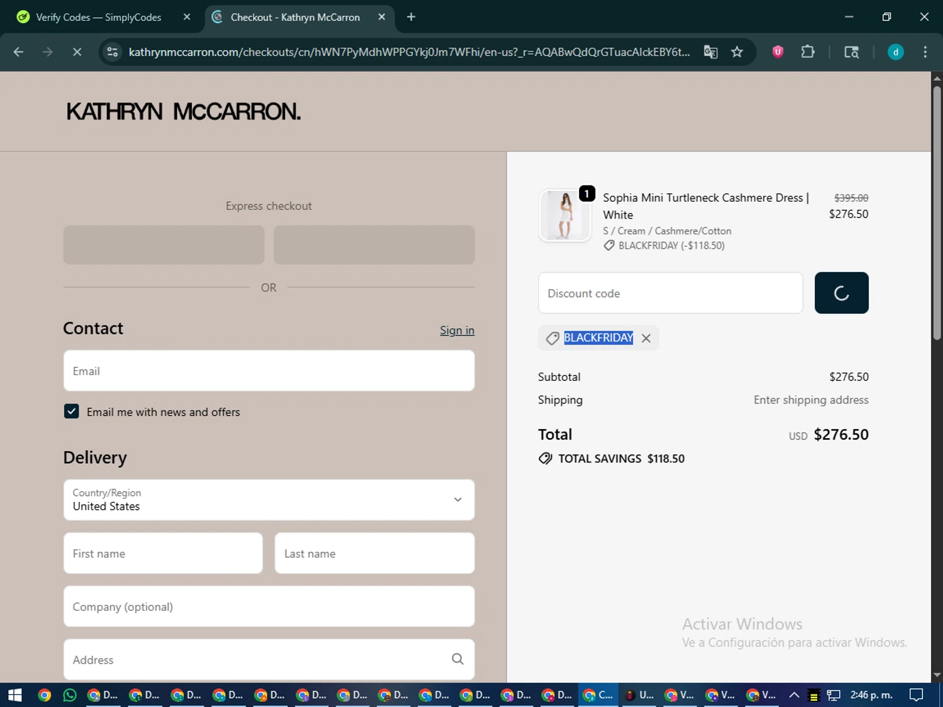The height and width of the screenshot is (707, 943).
Task: Click the yellow tray app icon
Action: click(x=813, y=695)
